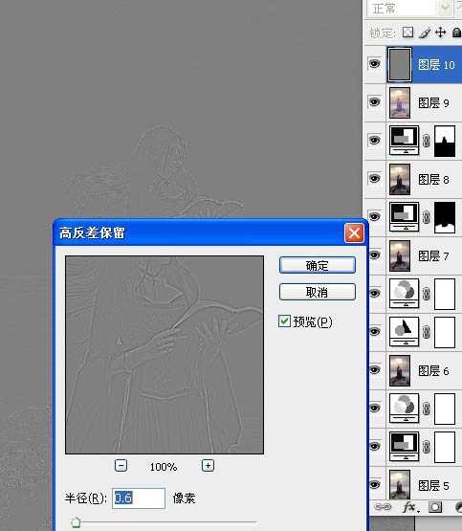Click the 100% zoom level text
Screen dimensions: 462x531
[164, 467]
